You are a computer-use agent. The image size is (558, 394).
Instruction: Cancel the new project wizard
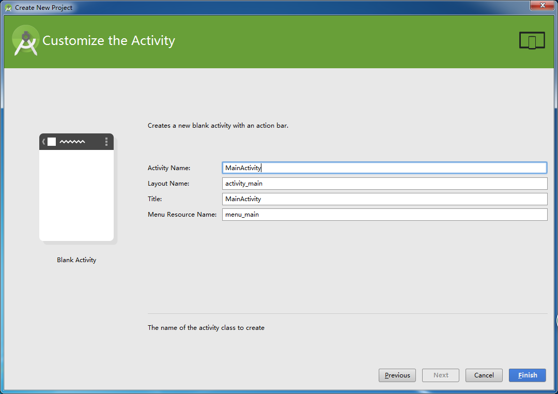(x=484, y=375)
